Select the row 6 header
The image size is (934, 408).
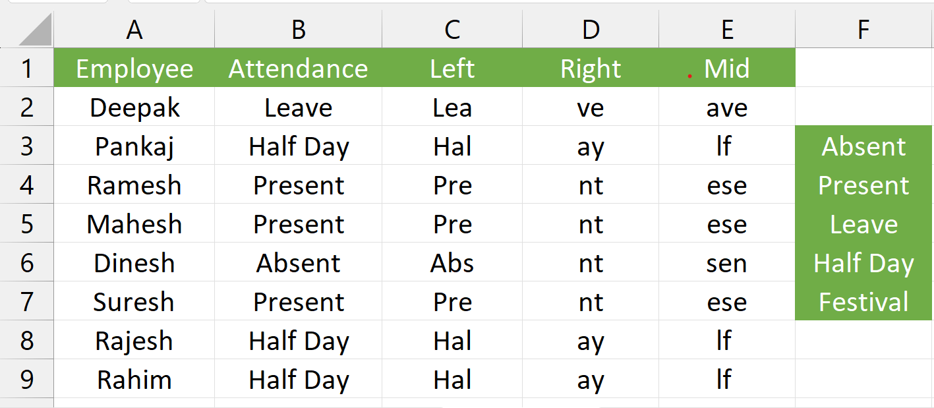coord(27,263)
